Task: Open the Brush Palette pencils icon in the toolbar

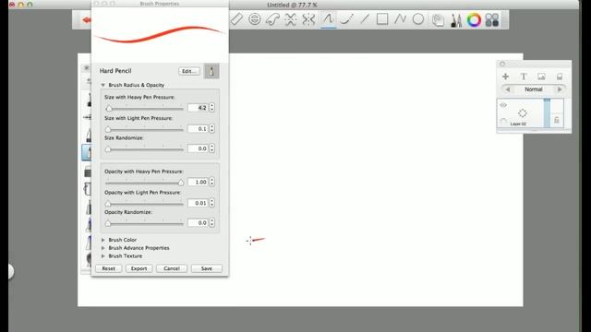Action: point(456,20)
